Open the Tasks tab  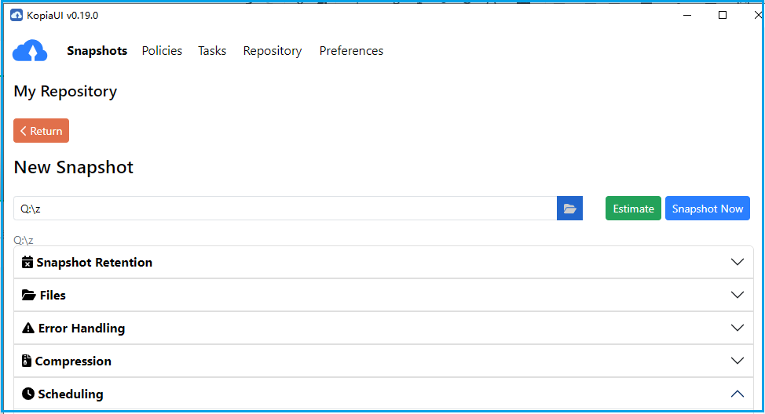point(212,51)
